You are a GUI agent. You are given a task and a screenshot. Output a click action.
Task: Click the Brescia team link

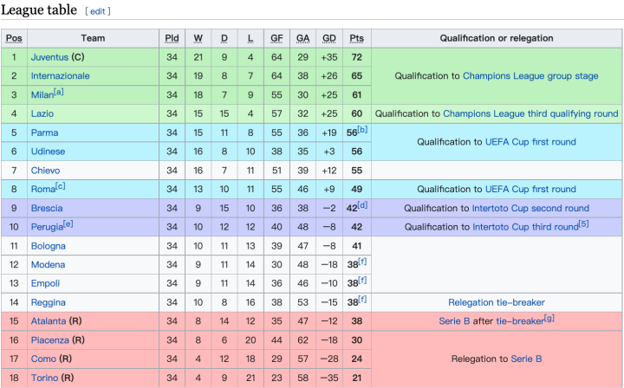point(47,208)
